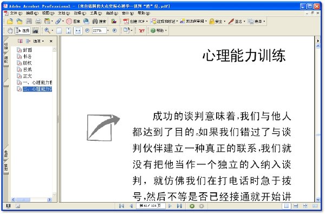Image resolution: width=325 pixels, height=214 pixels.
Task: Activate the 选择 text select tool
Action: [x=23, y=31]
